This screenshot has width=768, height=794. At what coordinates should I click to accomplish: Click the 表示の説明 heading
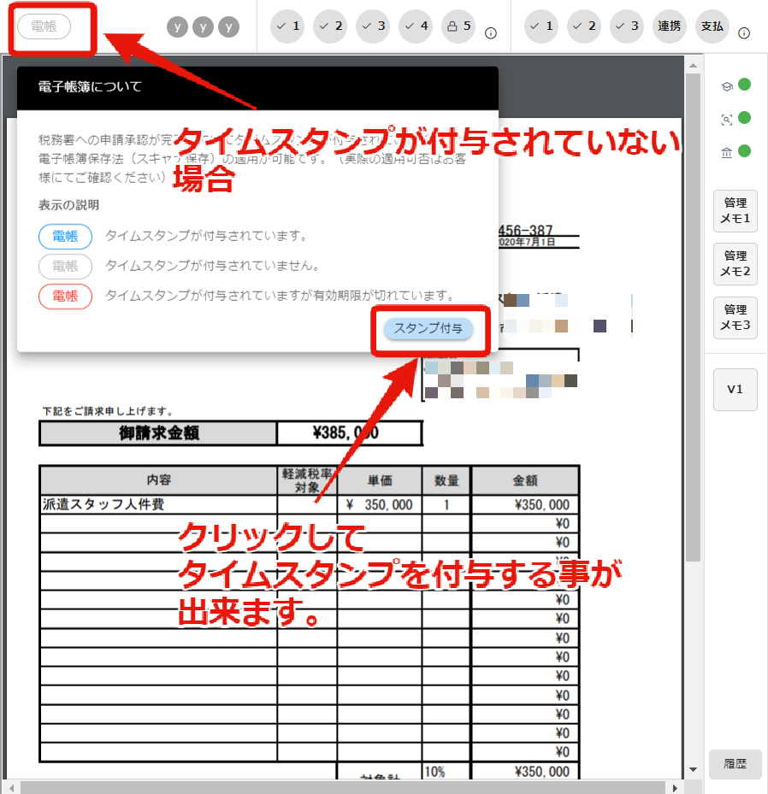click(69, 205)
